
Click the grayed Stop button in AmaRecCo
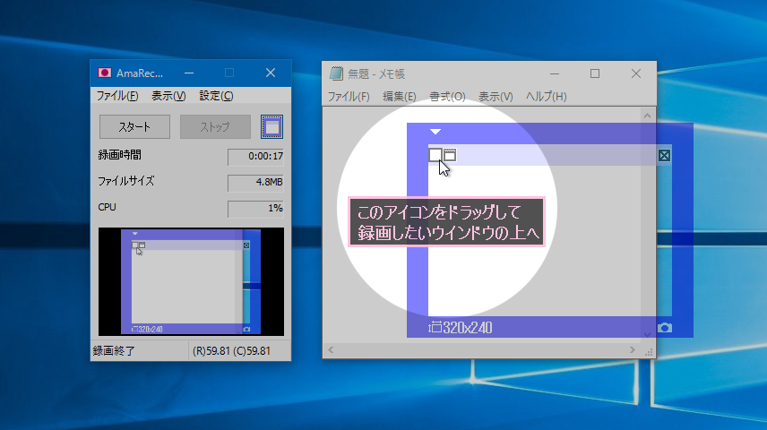click(x=215, y=126)
